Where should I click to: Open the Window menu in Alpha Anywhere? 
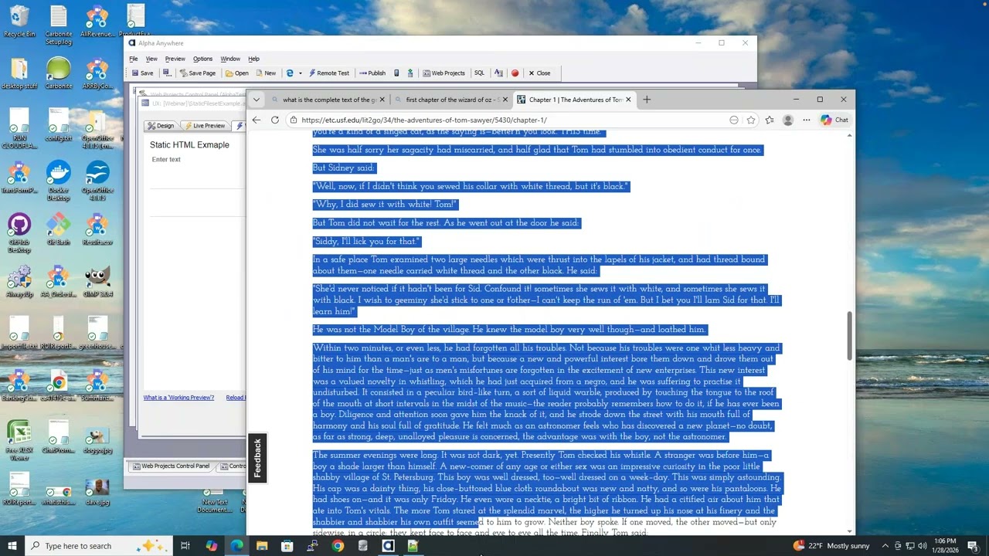pyautogui.click(x=230, y=59)
